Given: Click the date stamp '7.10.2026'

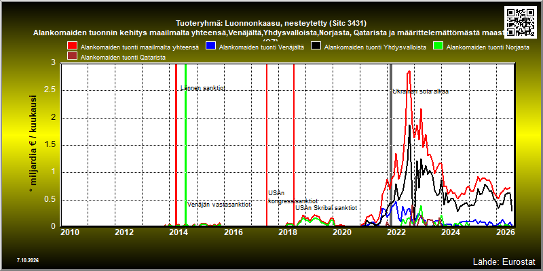Looking at the screenshot, I should pos(28,260).
